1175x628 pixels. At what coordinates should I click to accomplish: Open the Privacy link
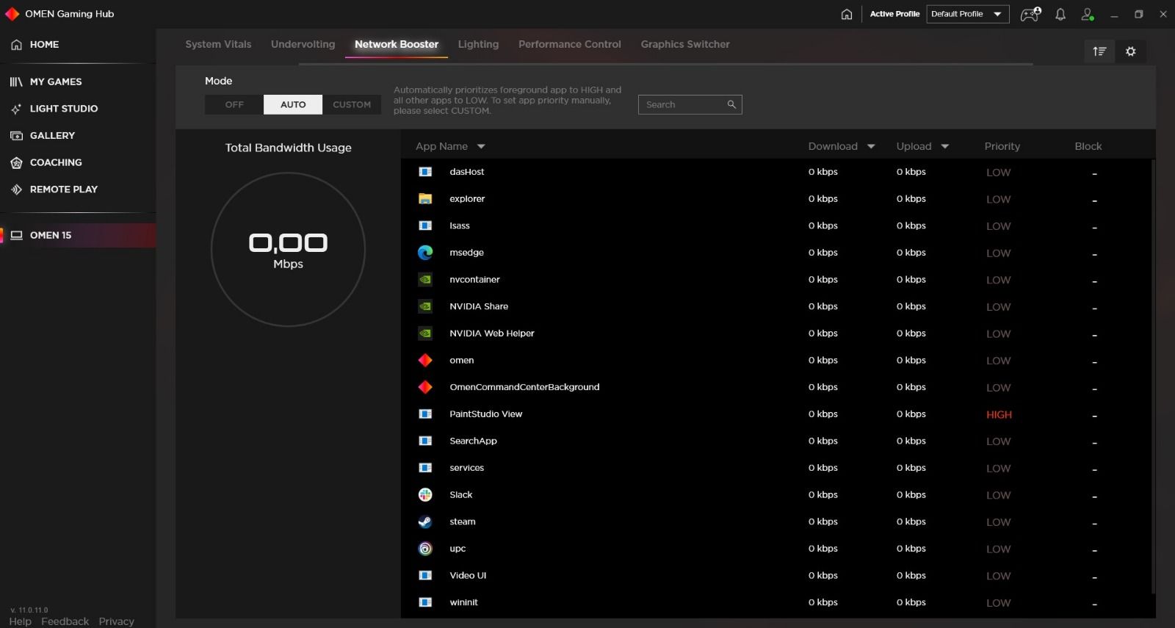click(x=117, y=621)
